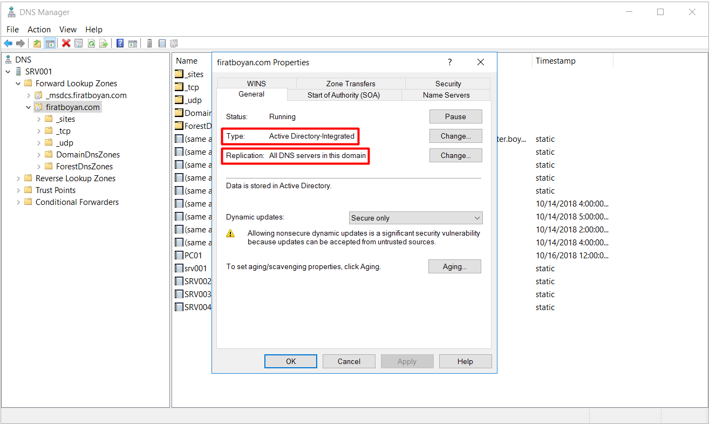Open Properties from the toolbar icon
The width and height of the screenshot is (710, 426).
pos(79,44)
